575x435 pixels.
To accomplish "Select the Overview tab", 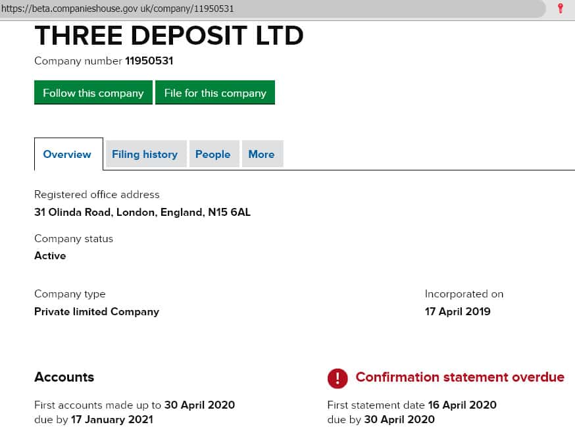I will click(67, 154).
